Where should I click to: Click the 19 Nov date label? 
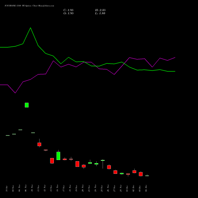[x=76, y=188]
